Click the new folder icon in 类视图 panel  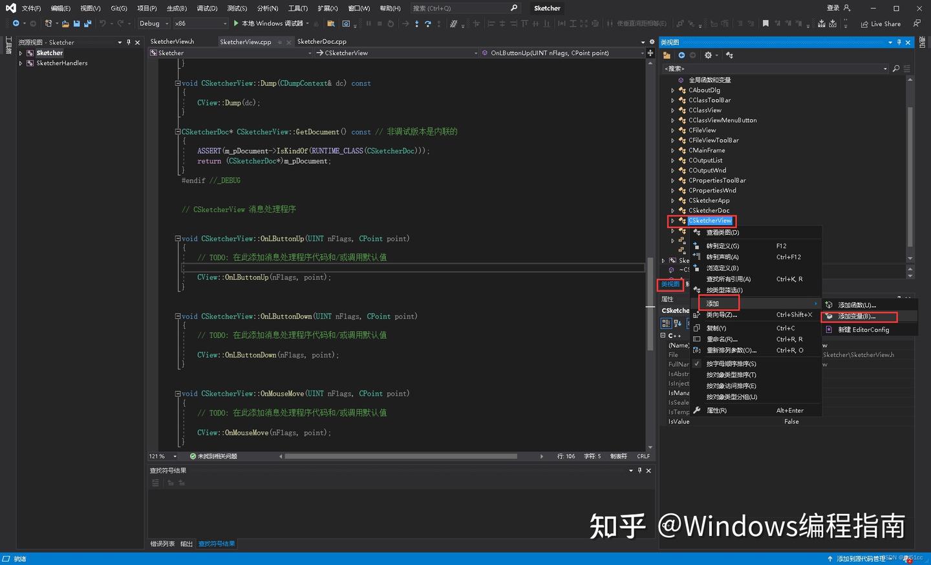pos(667,55)
